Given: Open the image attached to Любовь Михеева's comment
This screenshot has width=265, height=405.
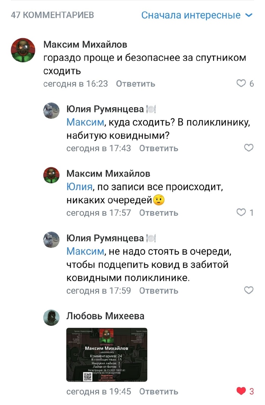Looking at the screenshot, I should coord(107,355).
